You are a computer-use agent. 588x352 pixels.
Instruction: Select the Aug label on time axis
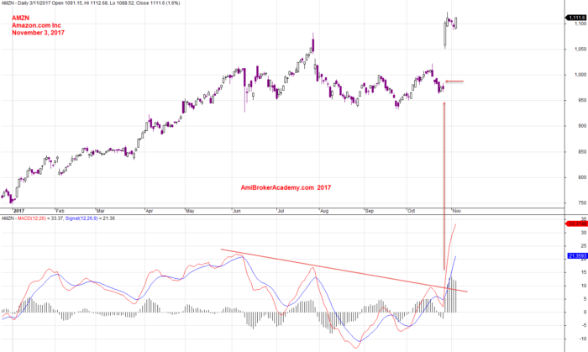tap(324, 211)
